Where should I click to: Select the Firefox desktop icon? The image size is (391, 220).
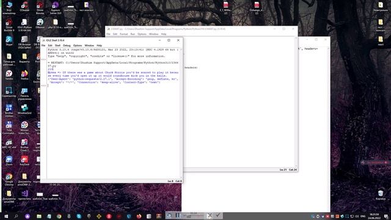pos(24,75)
